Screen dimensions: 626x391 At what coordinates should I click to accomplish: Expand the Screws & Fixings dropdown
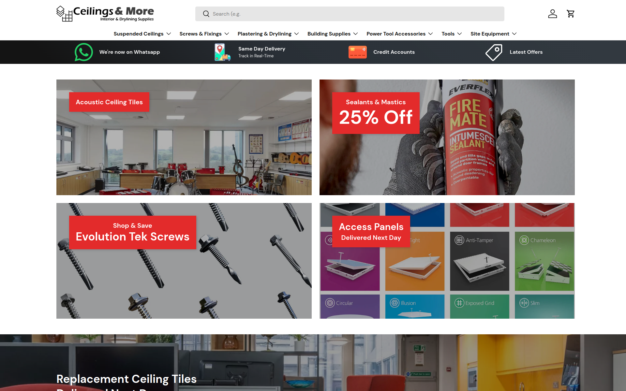click(204, 34)
